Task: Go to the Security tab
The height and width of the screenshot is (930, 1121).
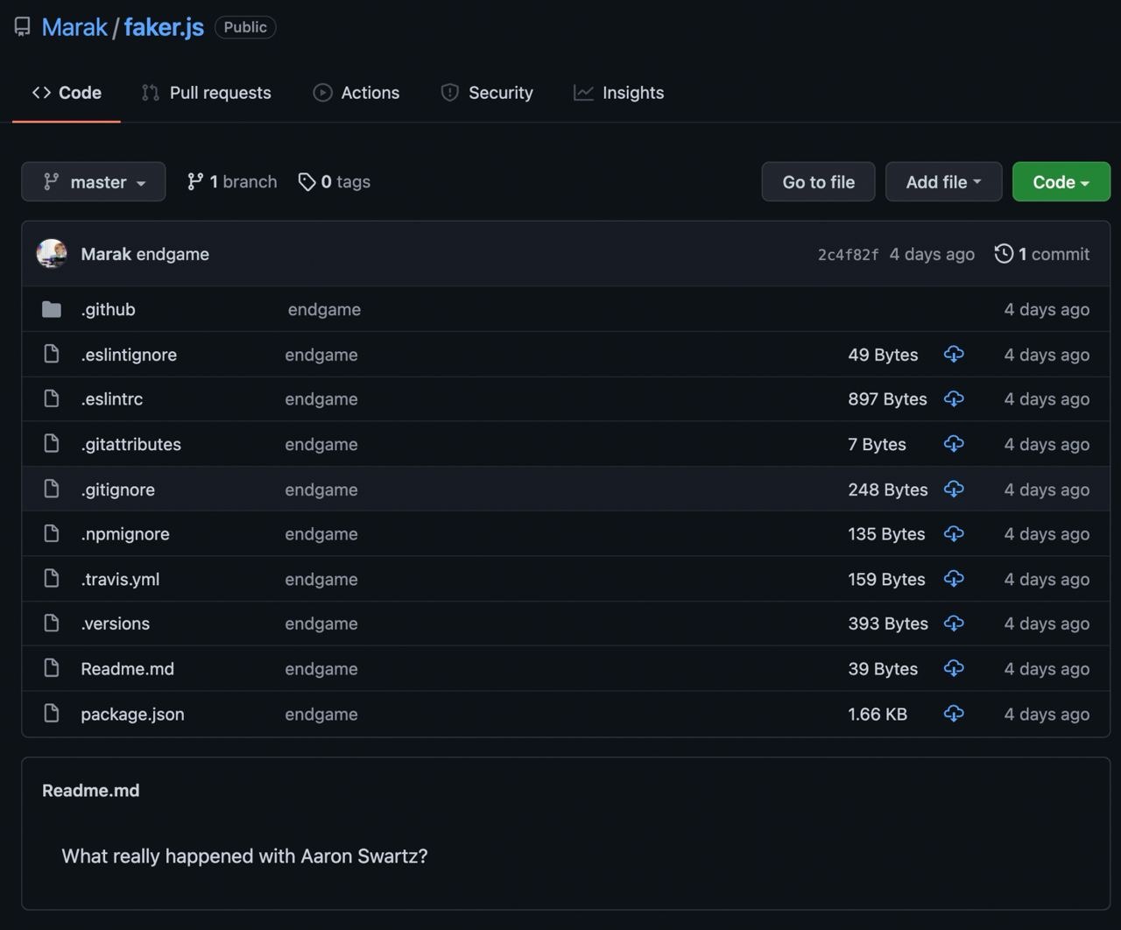Action: (x=487, y=93)
